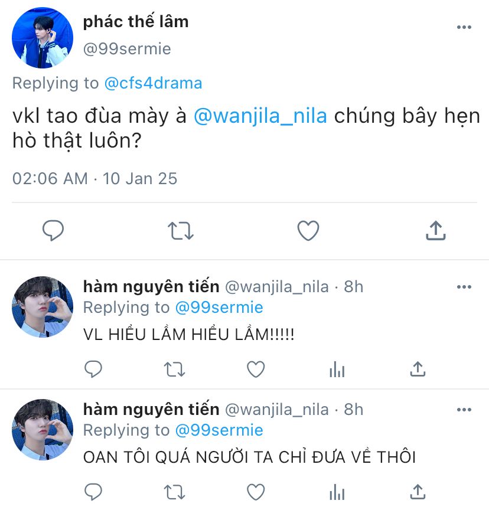Like the main tweet about hẹn hò
Screen dimensions: 489x510
click(x=308, y=231)
